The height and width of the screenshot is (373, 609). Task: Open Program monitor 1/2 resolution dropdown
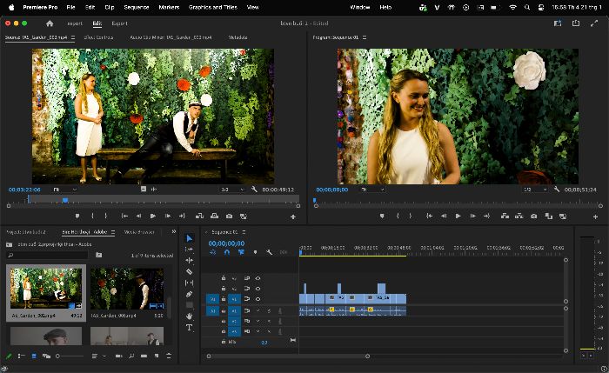pyautogui.click(x=535, y=190)
